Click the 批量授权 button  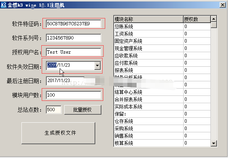[83, 110]
